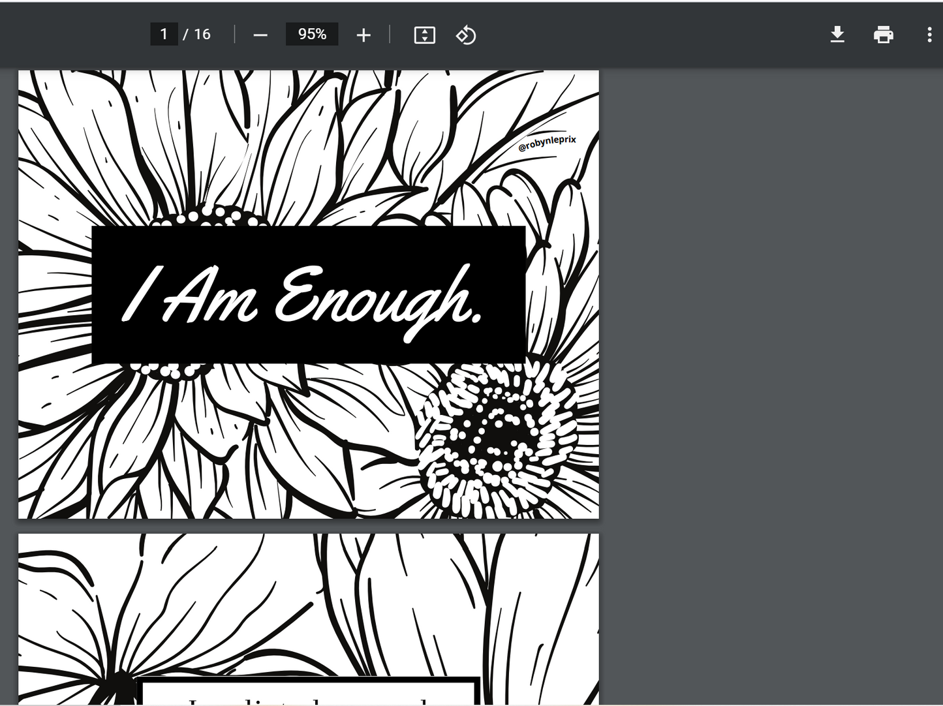The height and width of the screenshot is (706, 943).
Task: Click the total page count 16
Action: [x=202, y=34]
